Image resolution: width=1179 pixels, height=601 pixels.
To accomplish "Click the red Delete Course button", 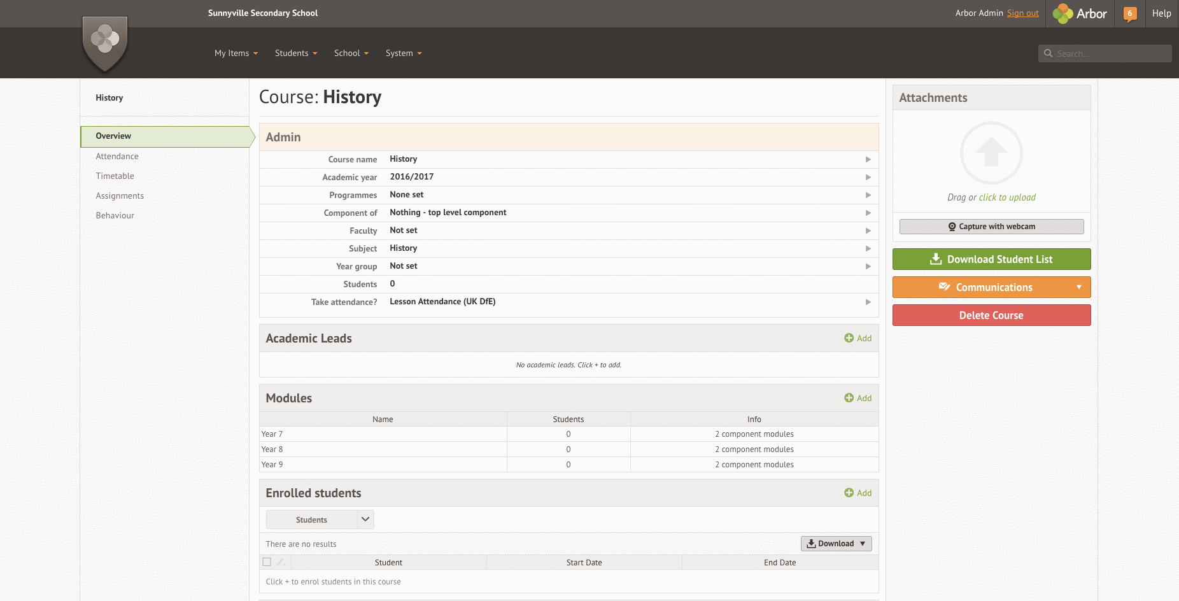I will [991, 315].
